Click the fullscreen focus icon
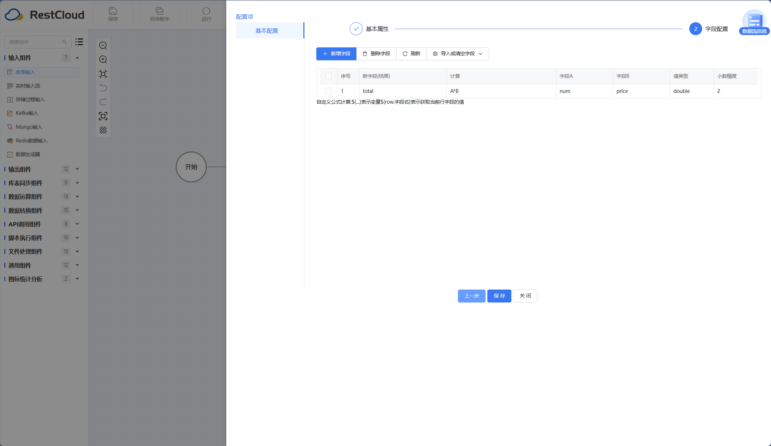771x446 pixels. (x=103, y=116)
